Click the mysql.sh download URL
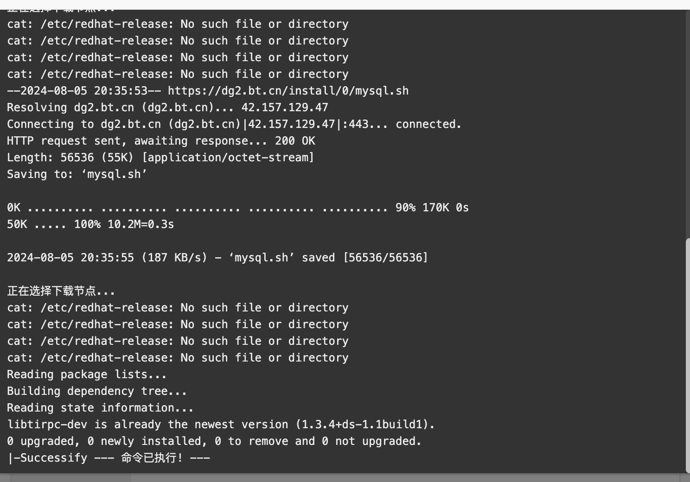The image size is (690, 482). click(288, 91)
